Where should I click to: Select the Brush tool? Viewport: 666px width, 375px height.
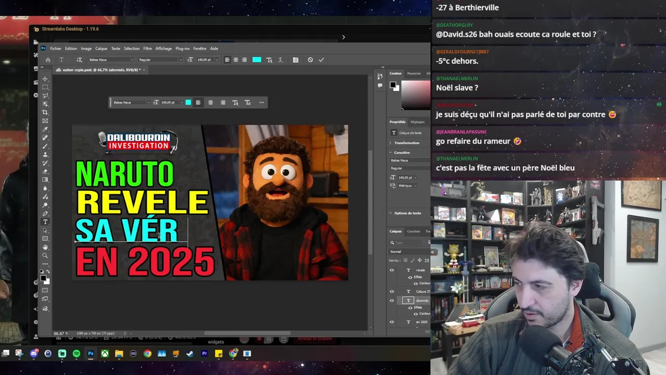(45, 146)
